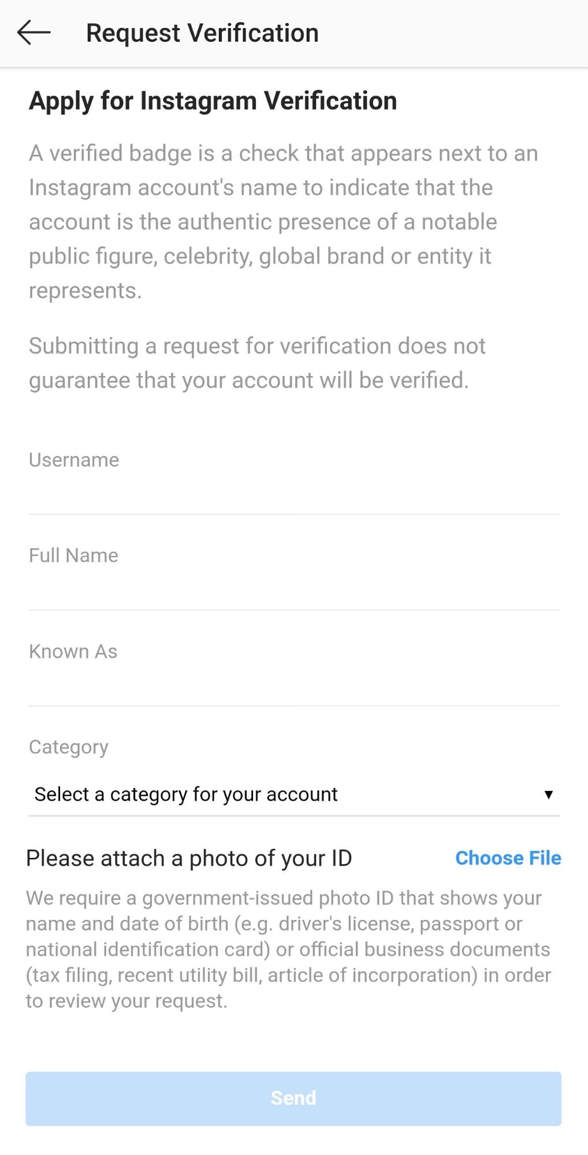Tap the Known As field label

point(73,651)
